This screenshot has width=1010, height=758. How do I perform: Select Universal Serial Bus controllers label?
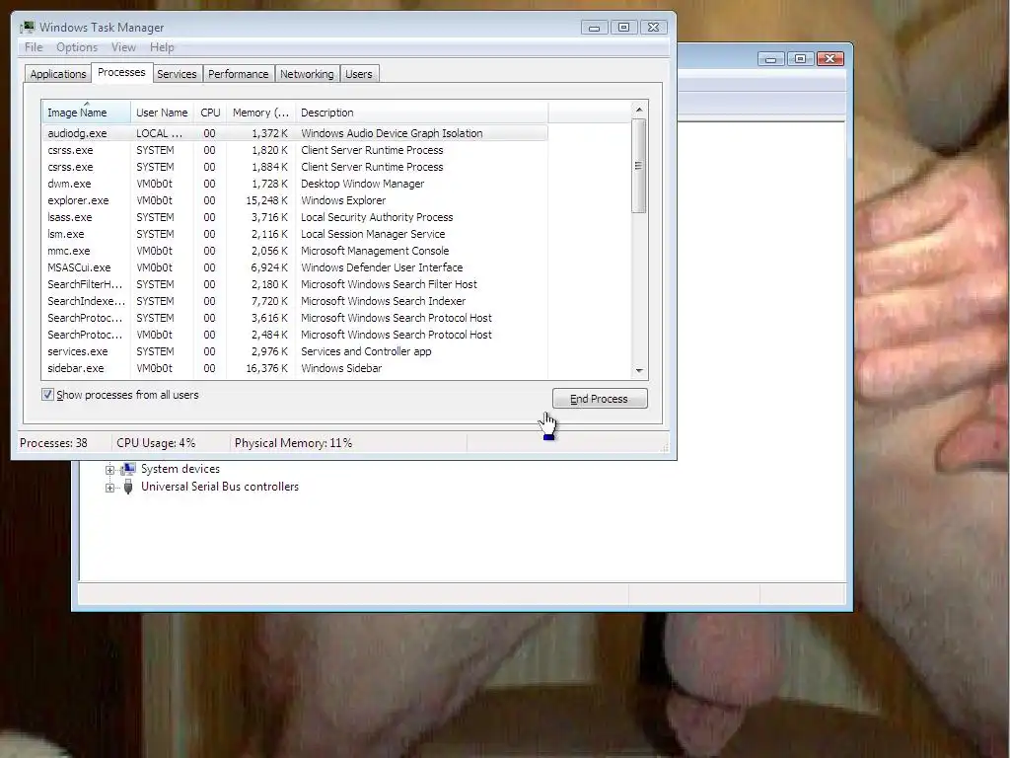coord(220,487)
